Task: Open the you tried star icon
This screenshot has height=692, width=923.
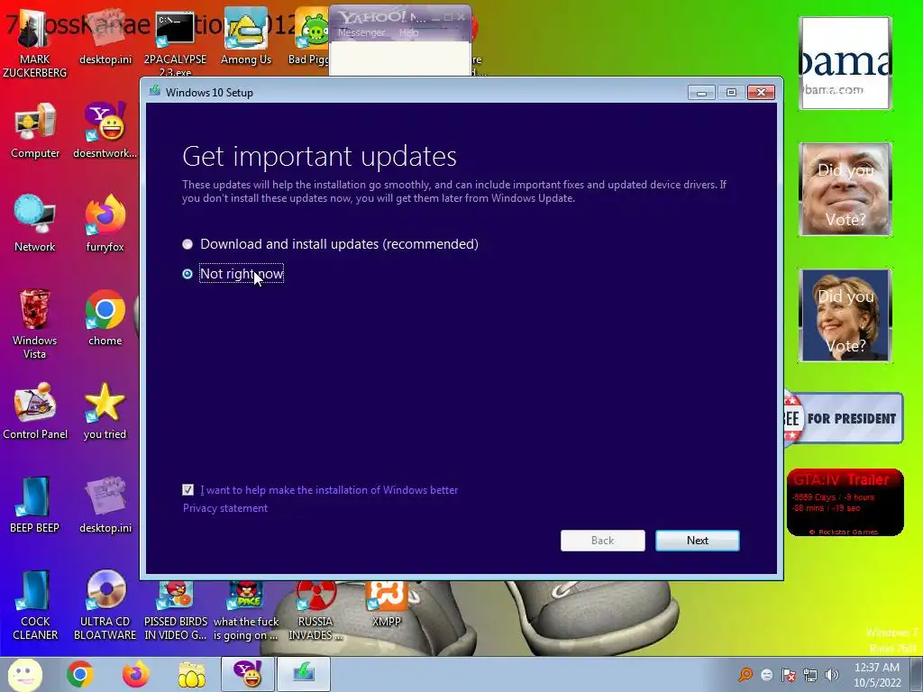Action: click(105, 411)
